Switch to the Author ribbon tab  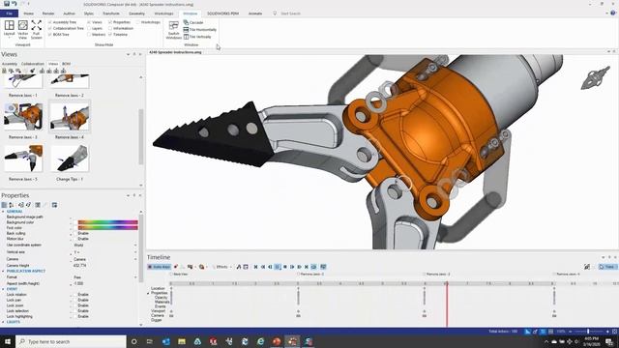(69, 14)
